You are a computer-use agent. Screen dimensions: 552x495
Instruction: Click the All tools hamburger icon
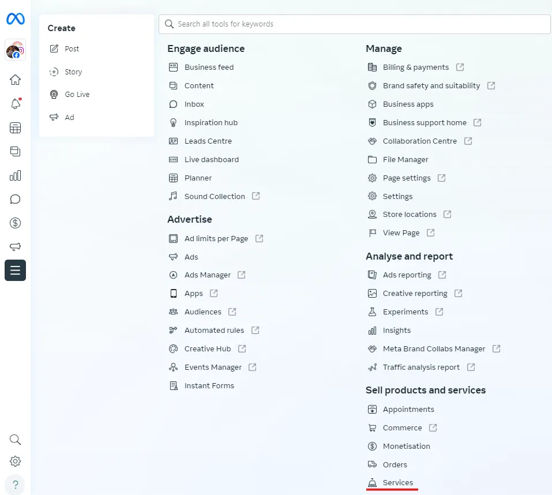click(16, 270)
